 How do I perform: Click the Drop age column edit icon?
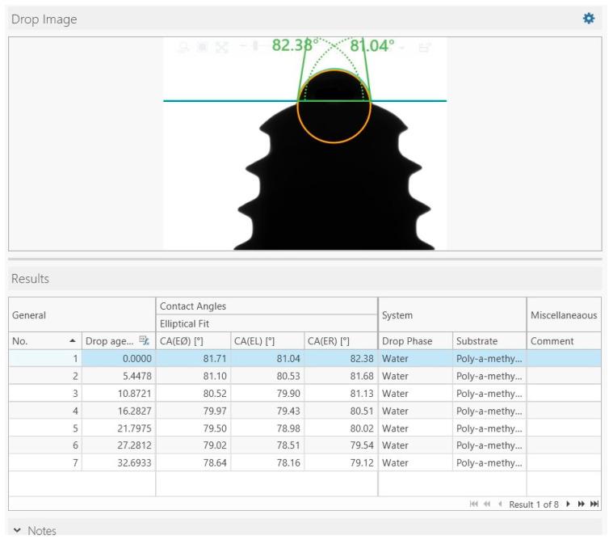145,342
